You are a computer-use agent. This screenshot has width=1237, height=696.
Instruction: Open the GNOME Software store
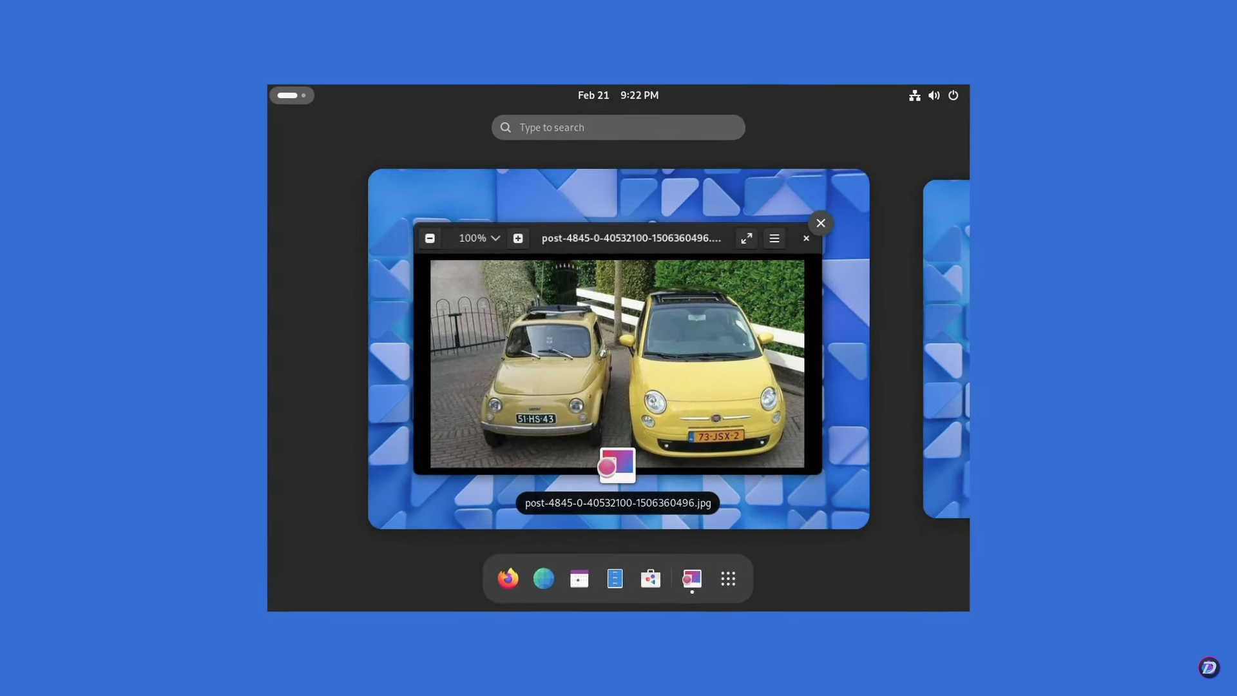pos(651,578)
